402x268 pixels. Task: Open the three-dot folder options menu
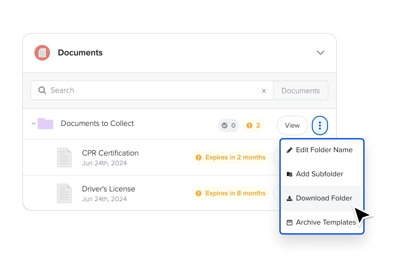[x=320, y=125]
